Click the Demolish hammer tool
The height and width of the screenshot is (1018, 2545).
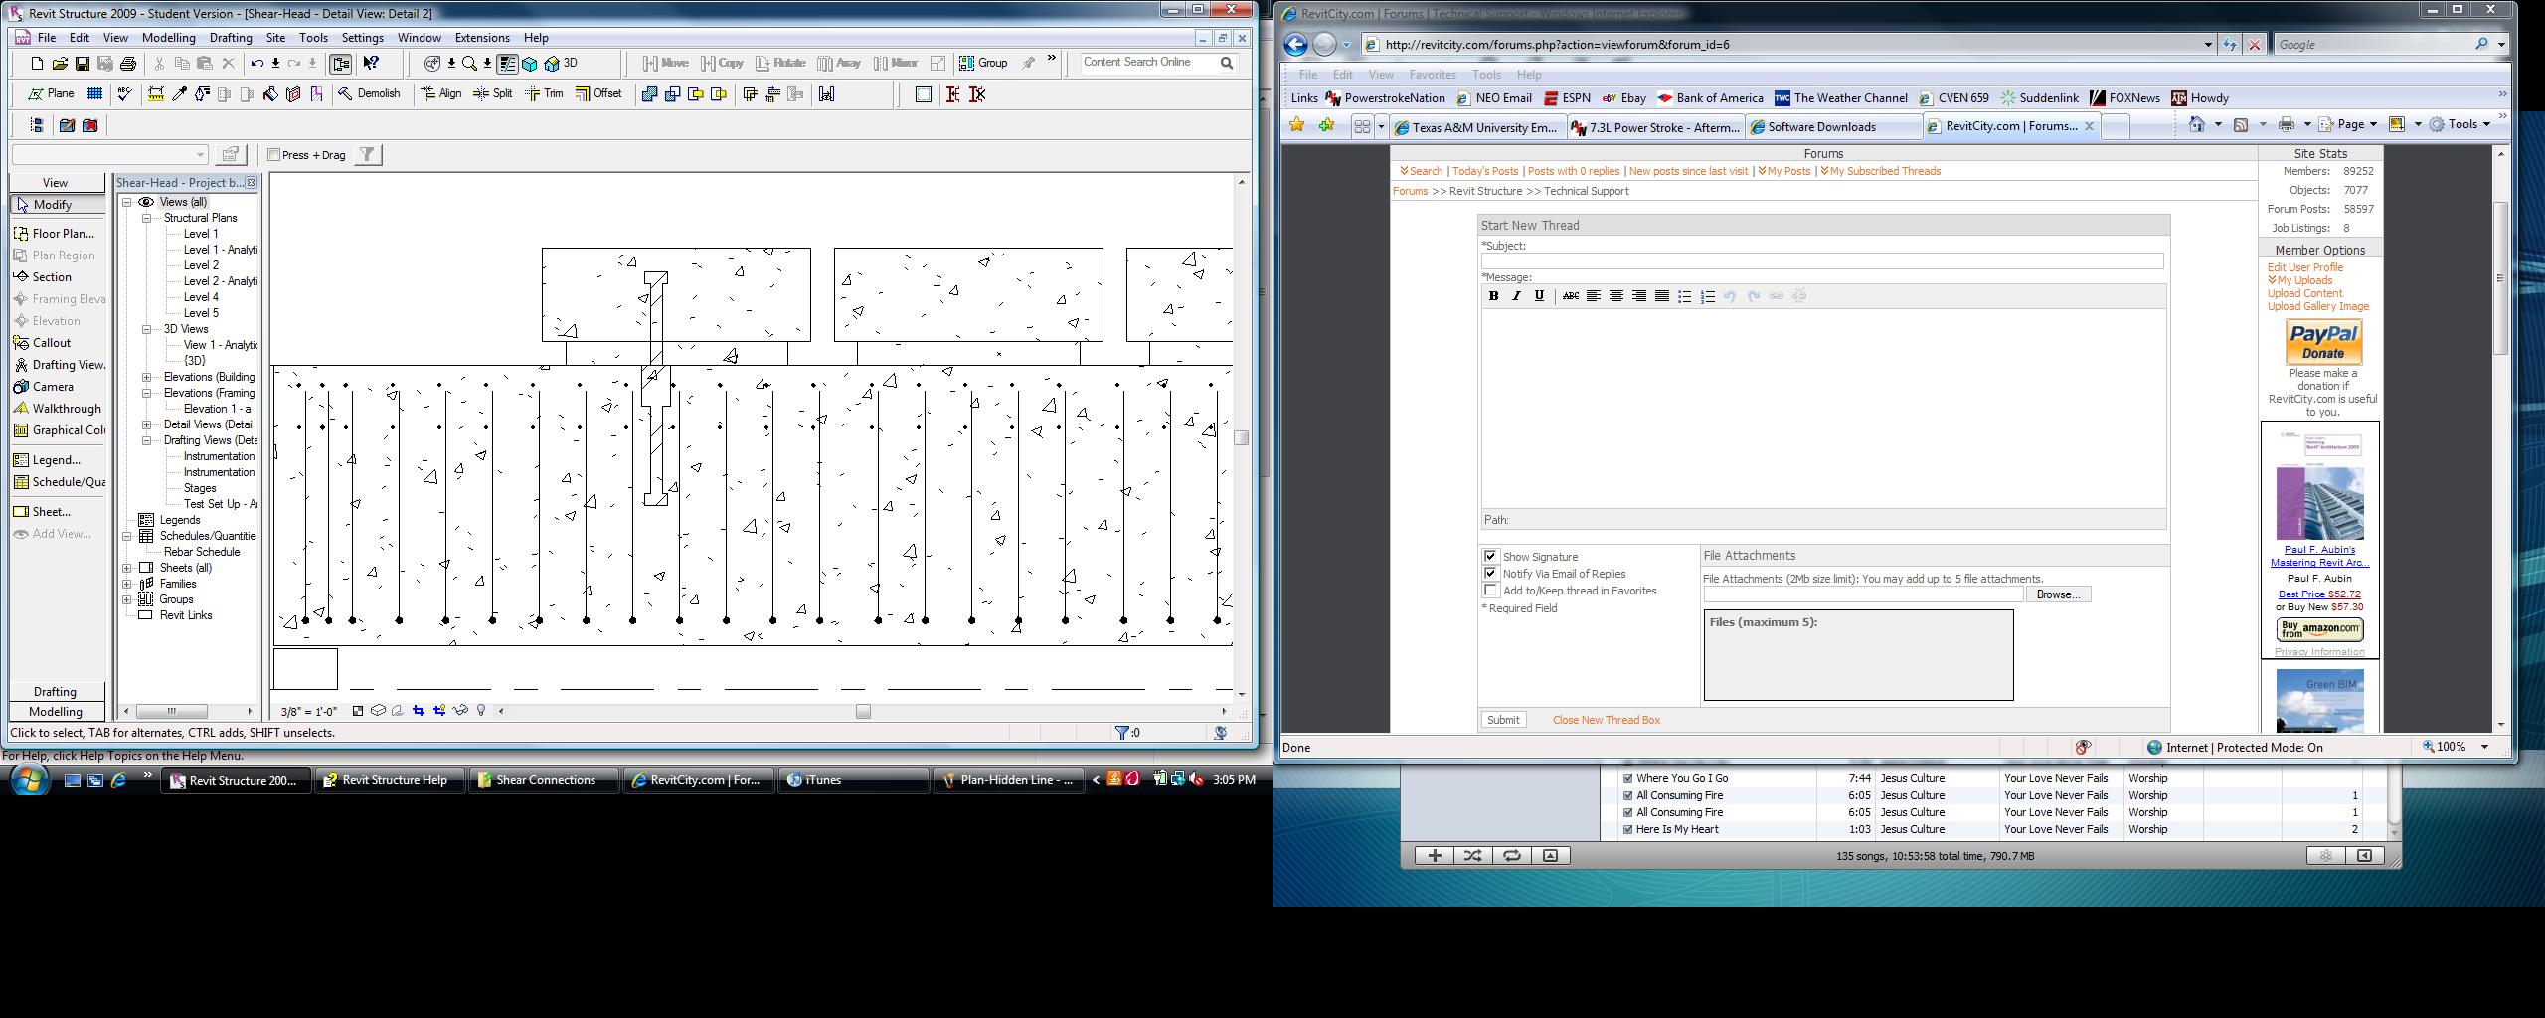369,94
